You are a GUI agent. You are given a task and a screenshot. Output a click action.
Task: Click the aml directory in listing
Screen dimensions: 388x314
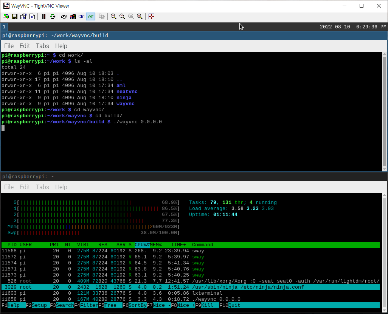[x=121, y=85]
